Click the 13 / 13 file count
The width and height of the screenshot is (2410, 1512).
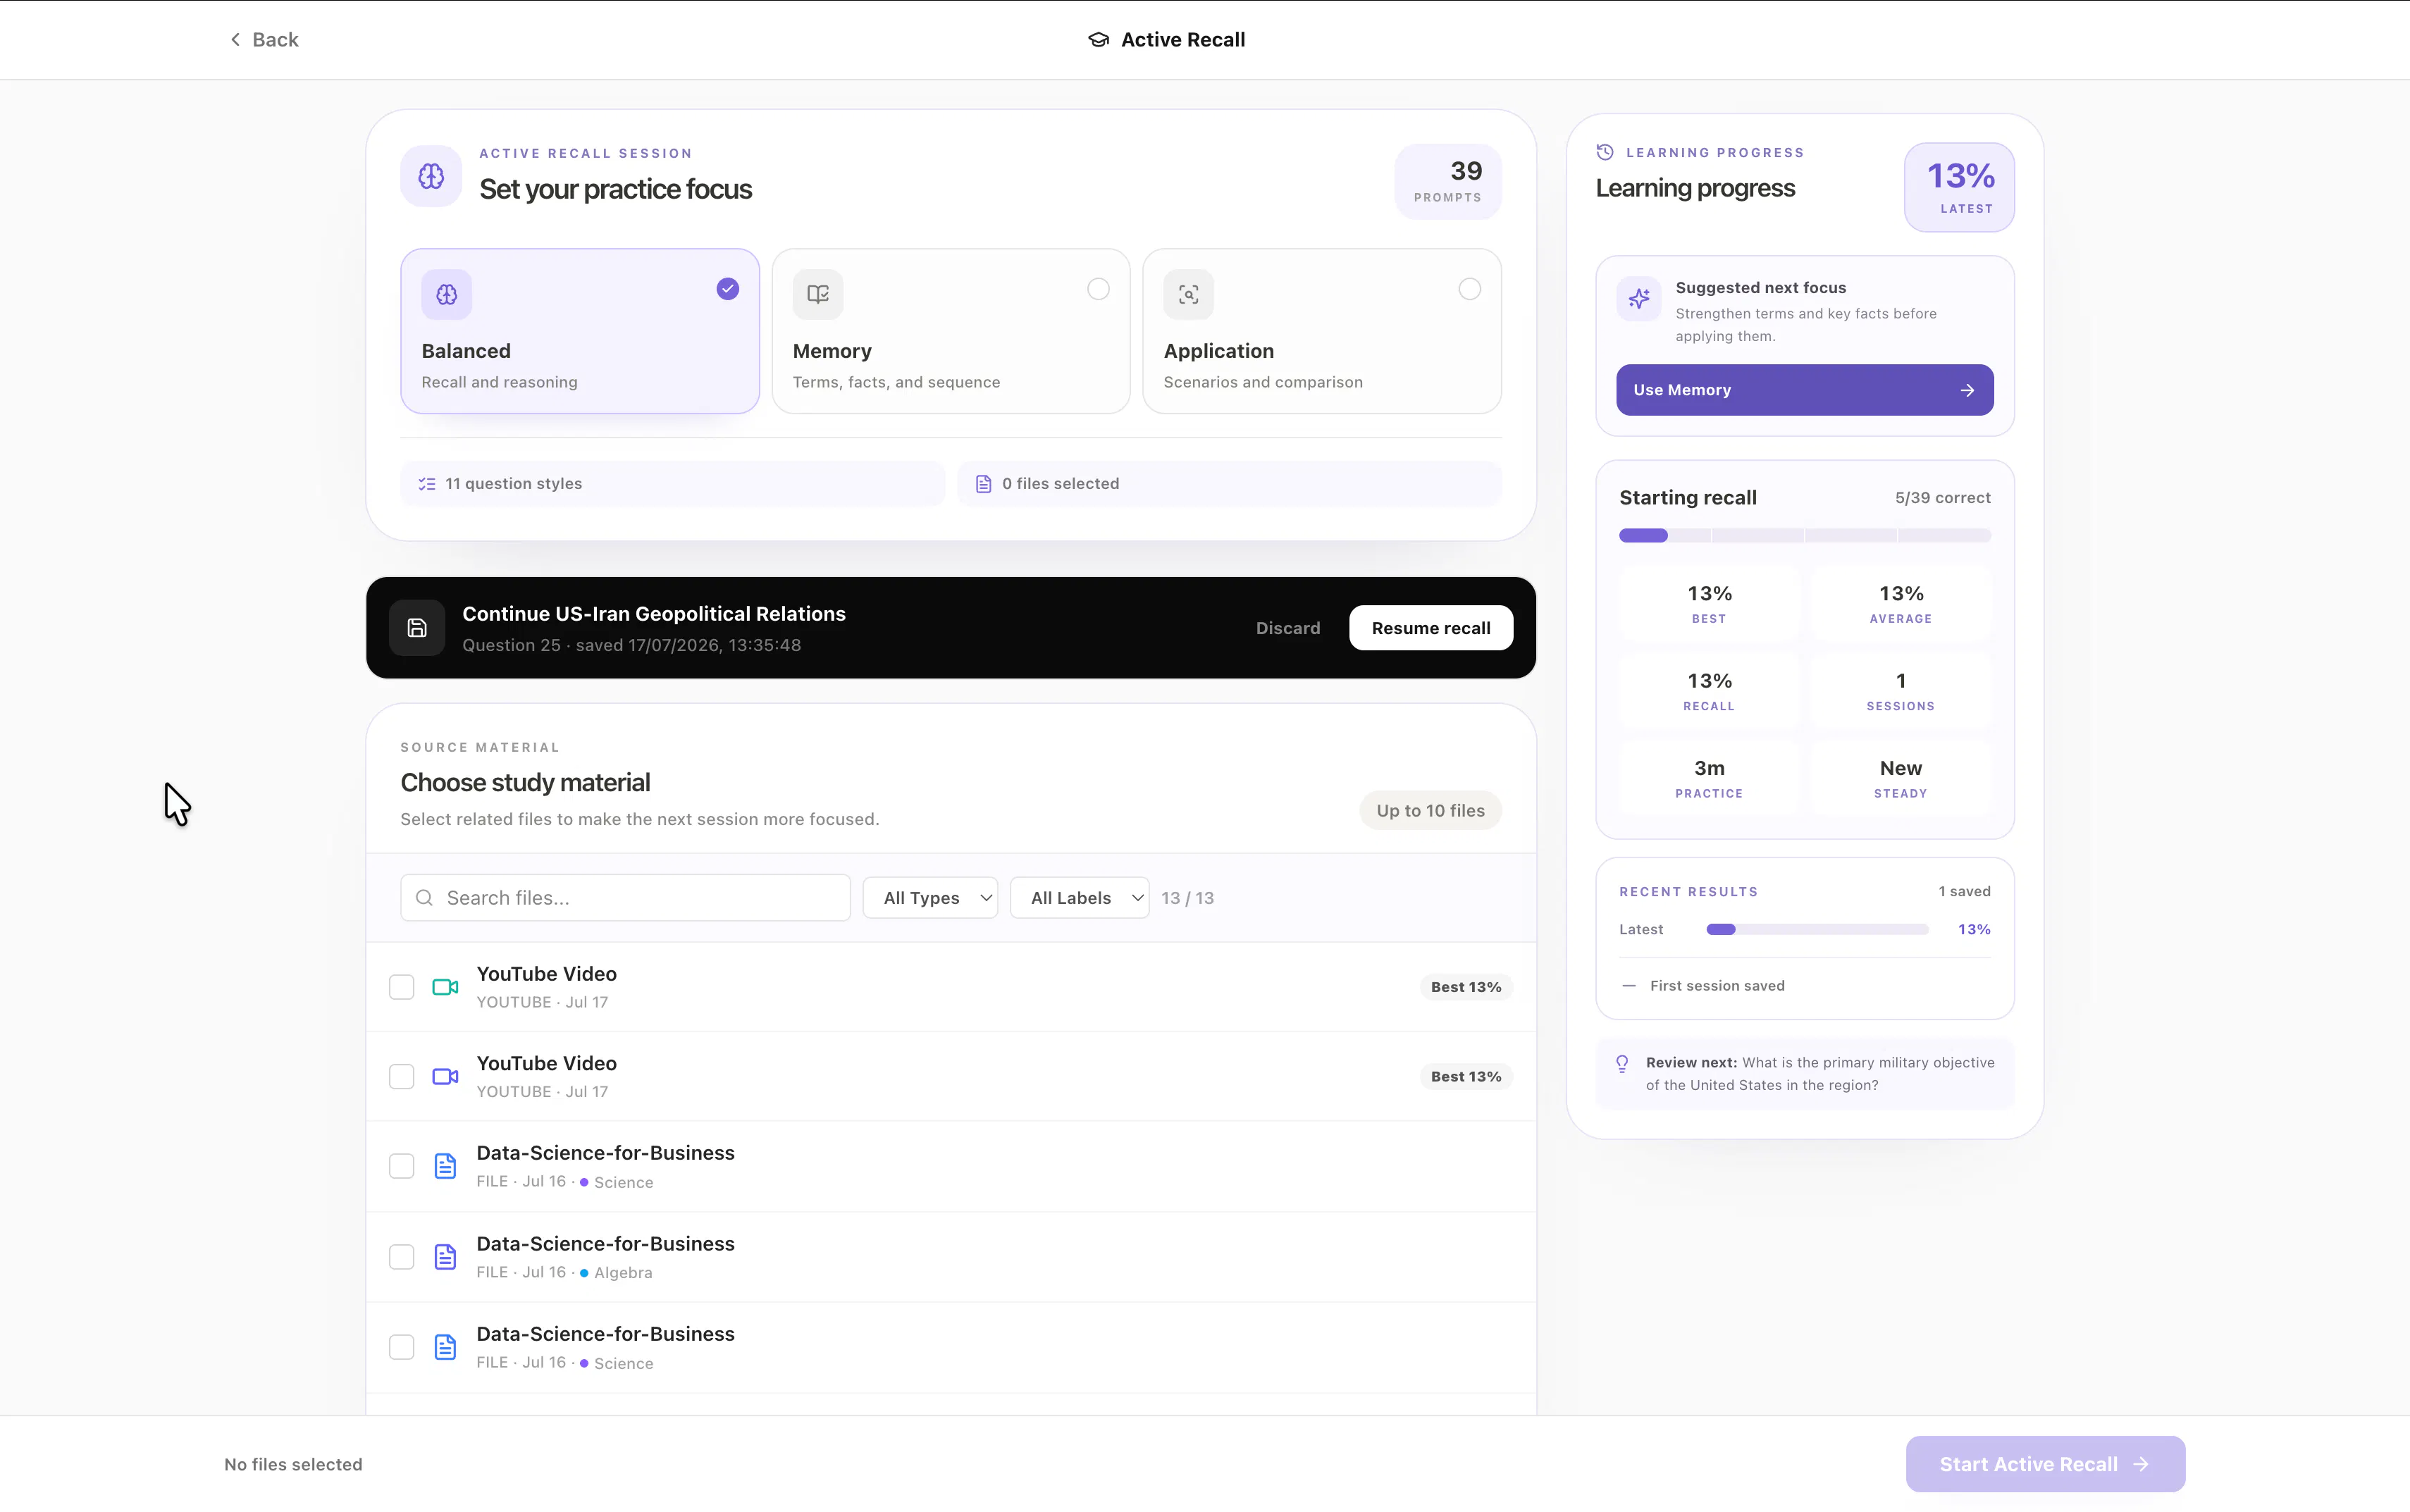click(1188, 898)
